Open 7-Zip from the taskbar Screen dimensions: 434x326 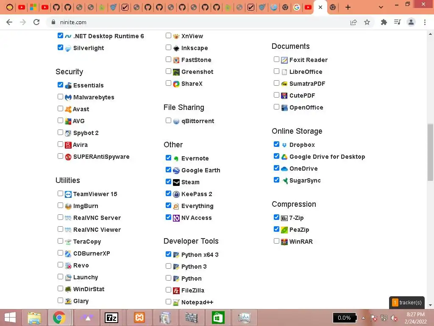(x=111, y=318)
